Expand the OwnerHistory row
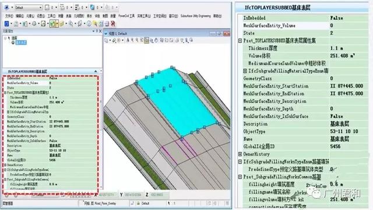 coord(240,154)
